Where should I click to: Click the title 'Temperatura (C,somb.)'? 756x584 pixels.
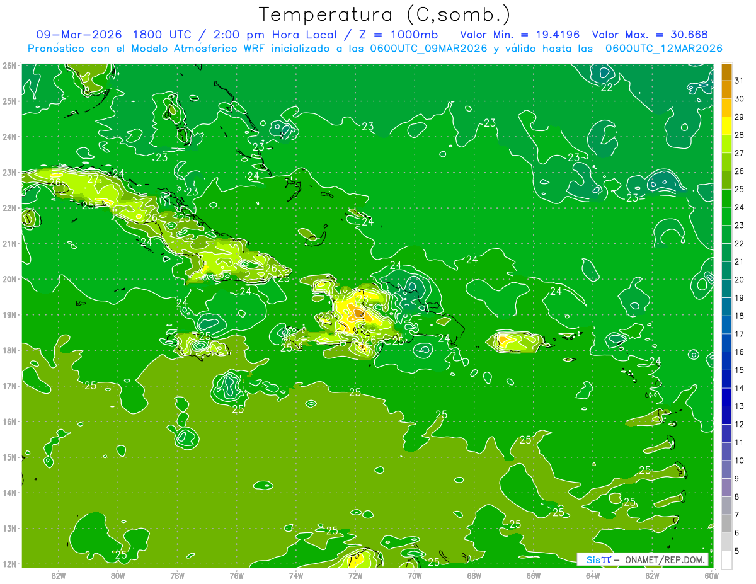384,14
